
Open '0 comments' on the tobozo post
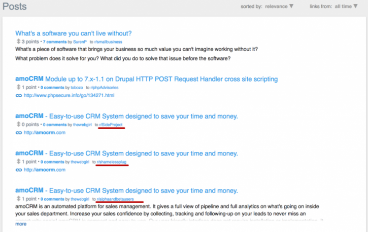(x=52, y=88)
